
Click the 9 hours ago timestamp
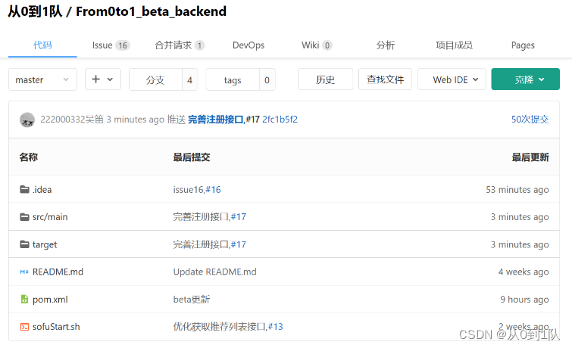(524, 299)
